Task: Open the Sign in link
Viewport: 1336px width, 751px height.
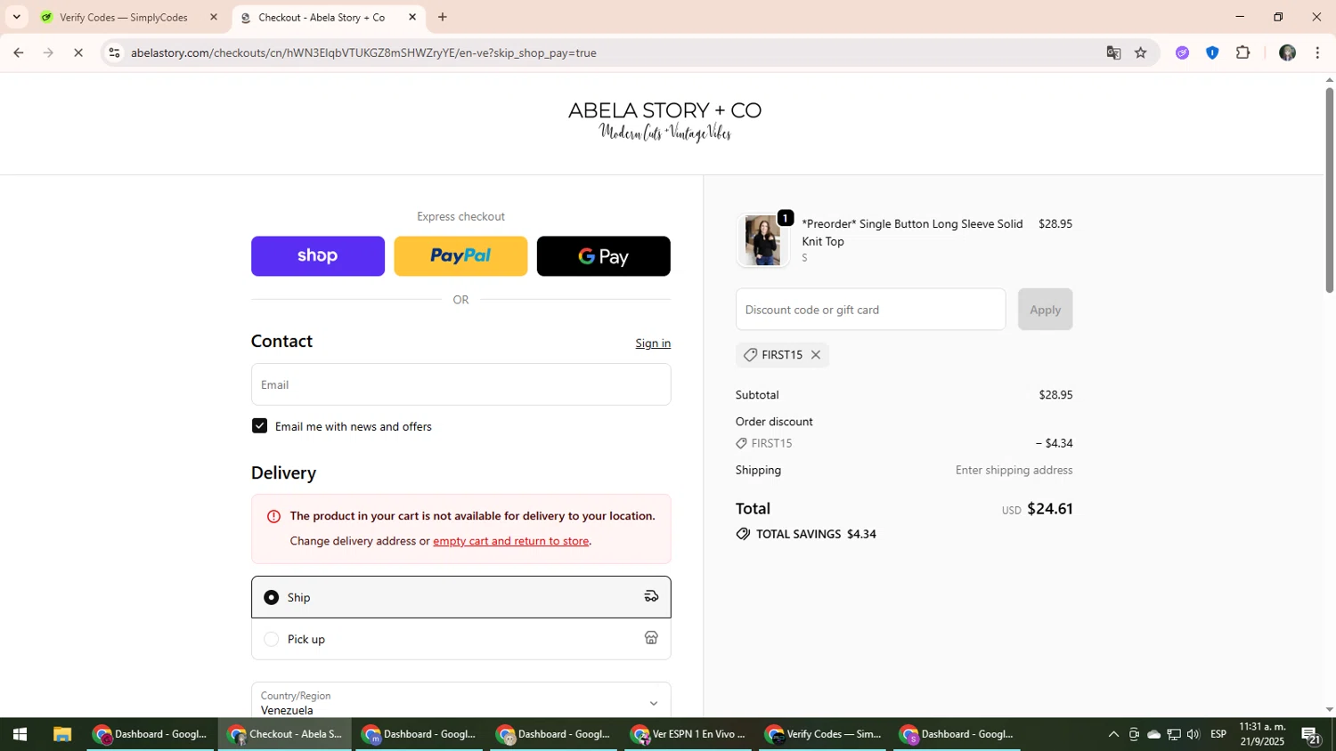Action: [x=653, y=343]
